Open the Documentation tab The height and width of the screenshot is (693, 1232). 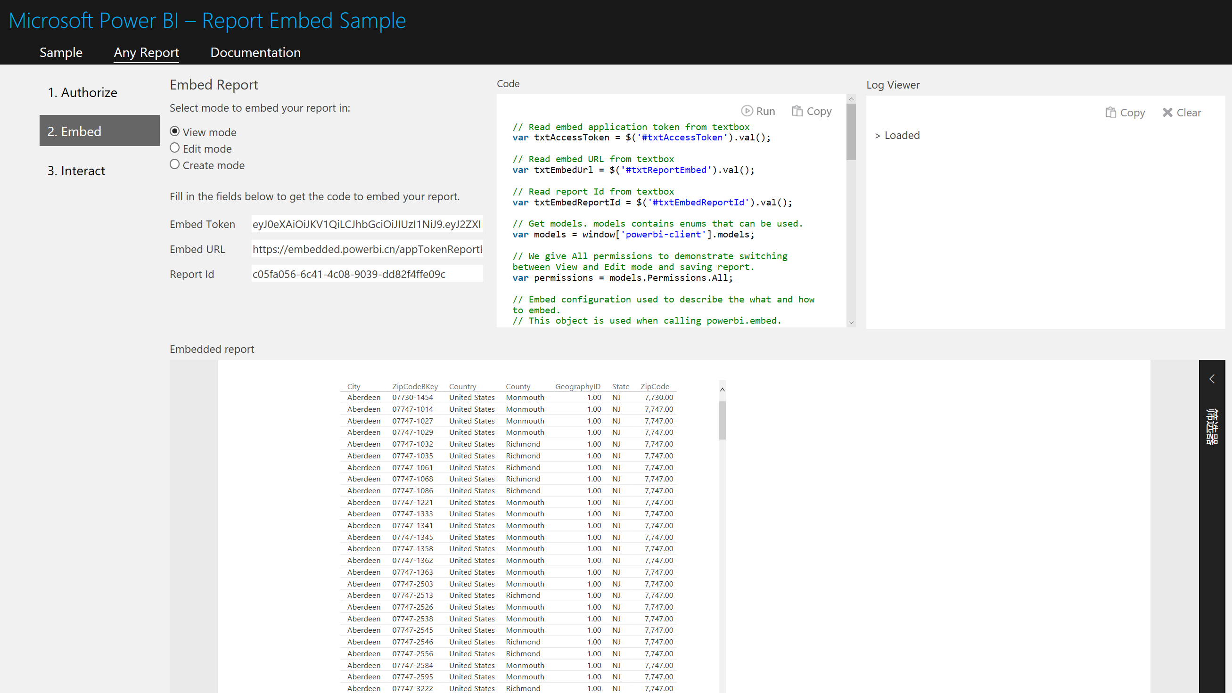(255, 53)
